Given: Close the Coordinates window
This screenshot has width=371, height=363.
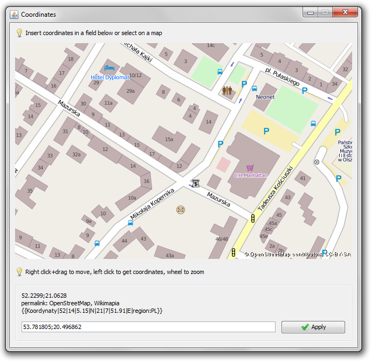Looking at the screenshot, I should click(x=345, y=12).
